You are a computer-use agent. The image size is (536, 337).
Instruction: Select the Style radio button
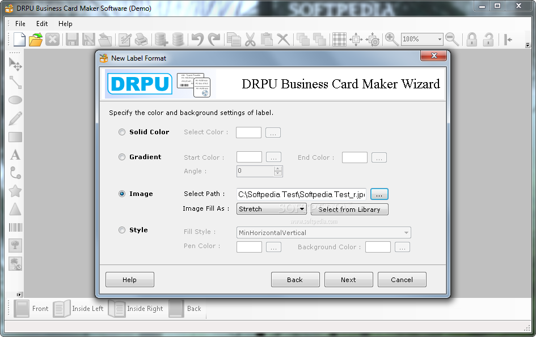coord(122,230)
